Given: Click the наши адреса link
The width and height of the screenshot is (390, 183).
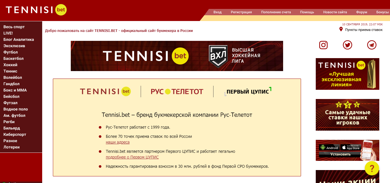Looking at the screenshot, I should click(x=118, y=142).
